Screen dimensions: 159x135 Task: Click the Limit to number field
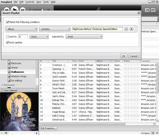point(23,37)
